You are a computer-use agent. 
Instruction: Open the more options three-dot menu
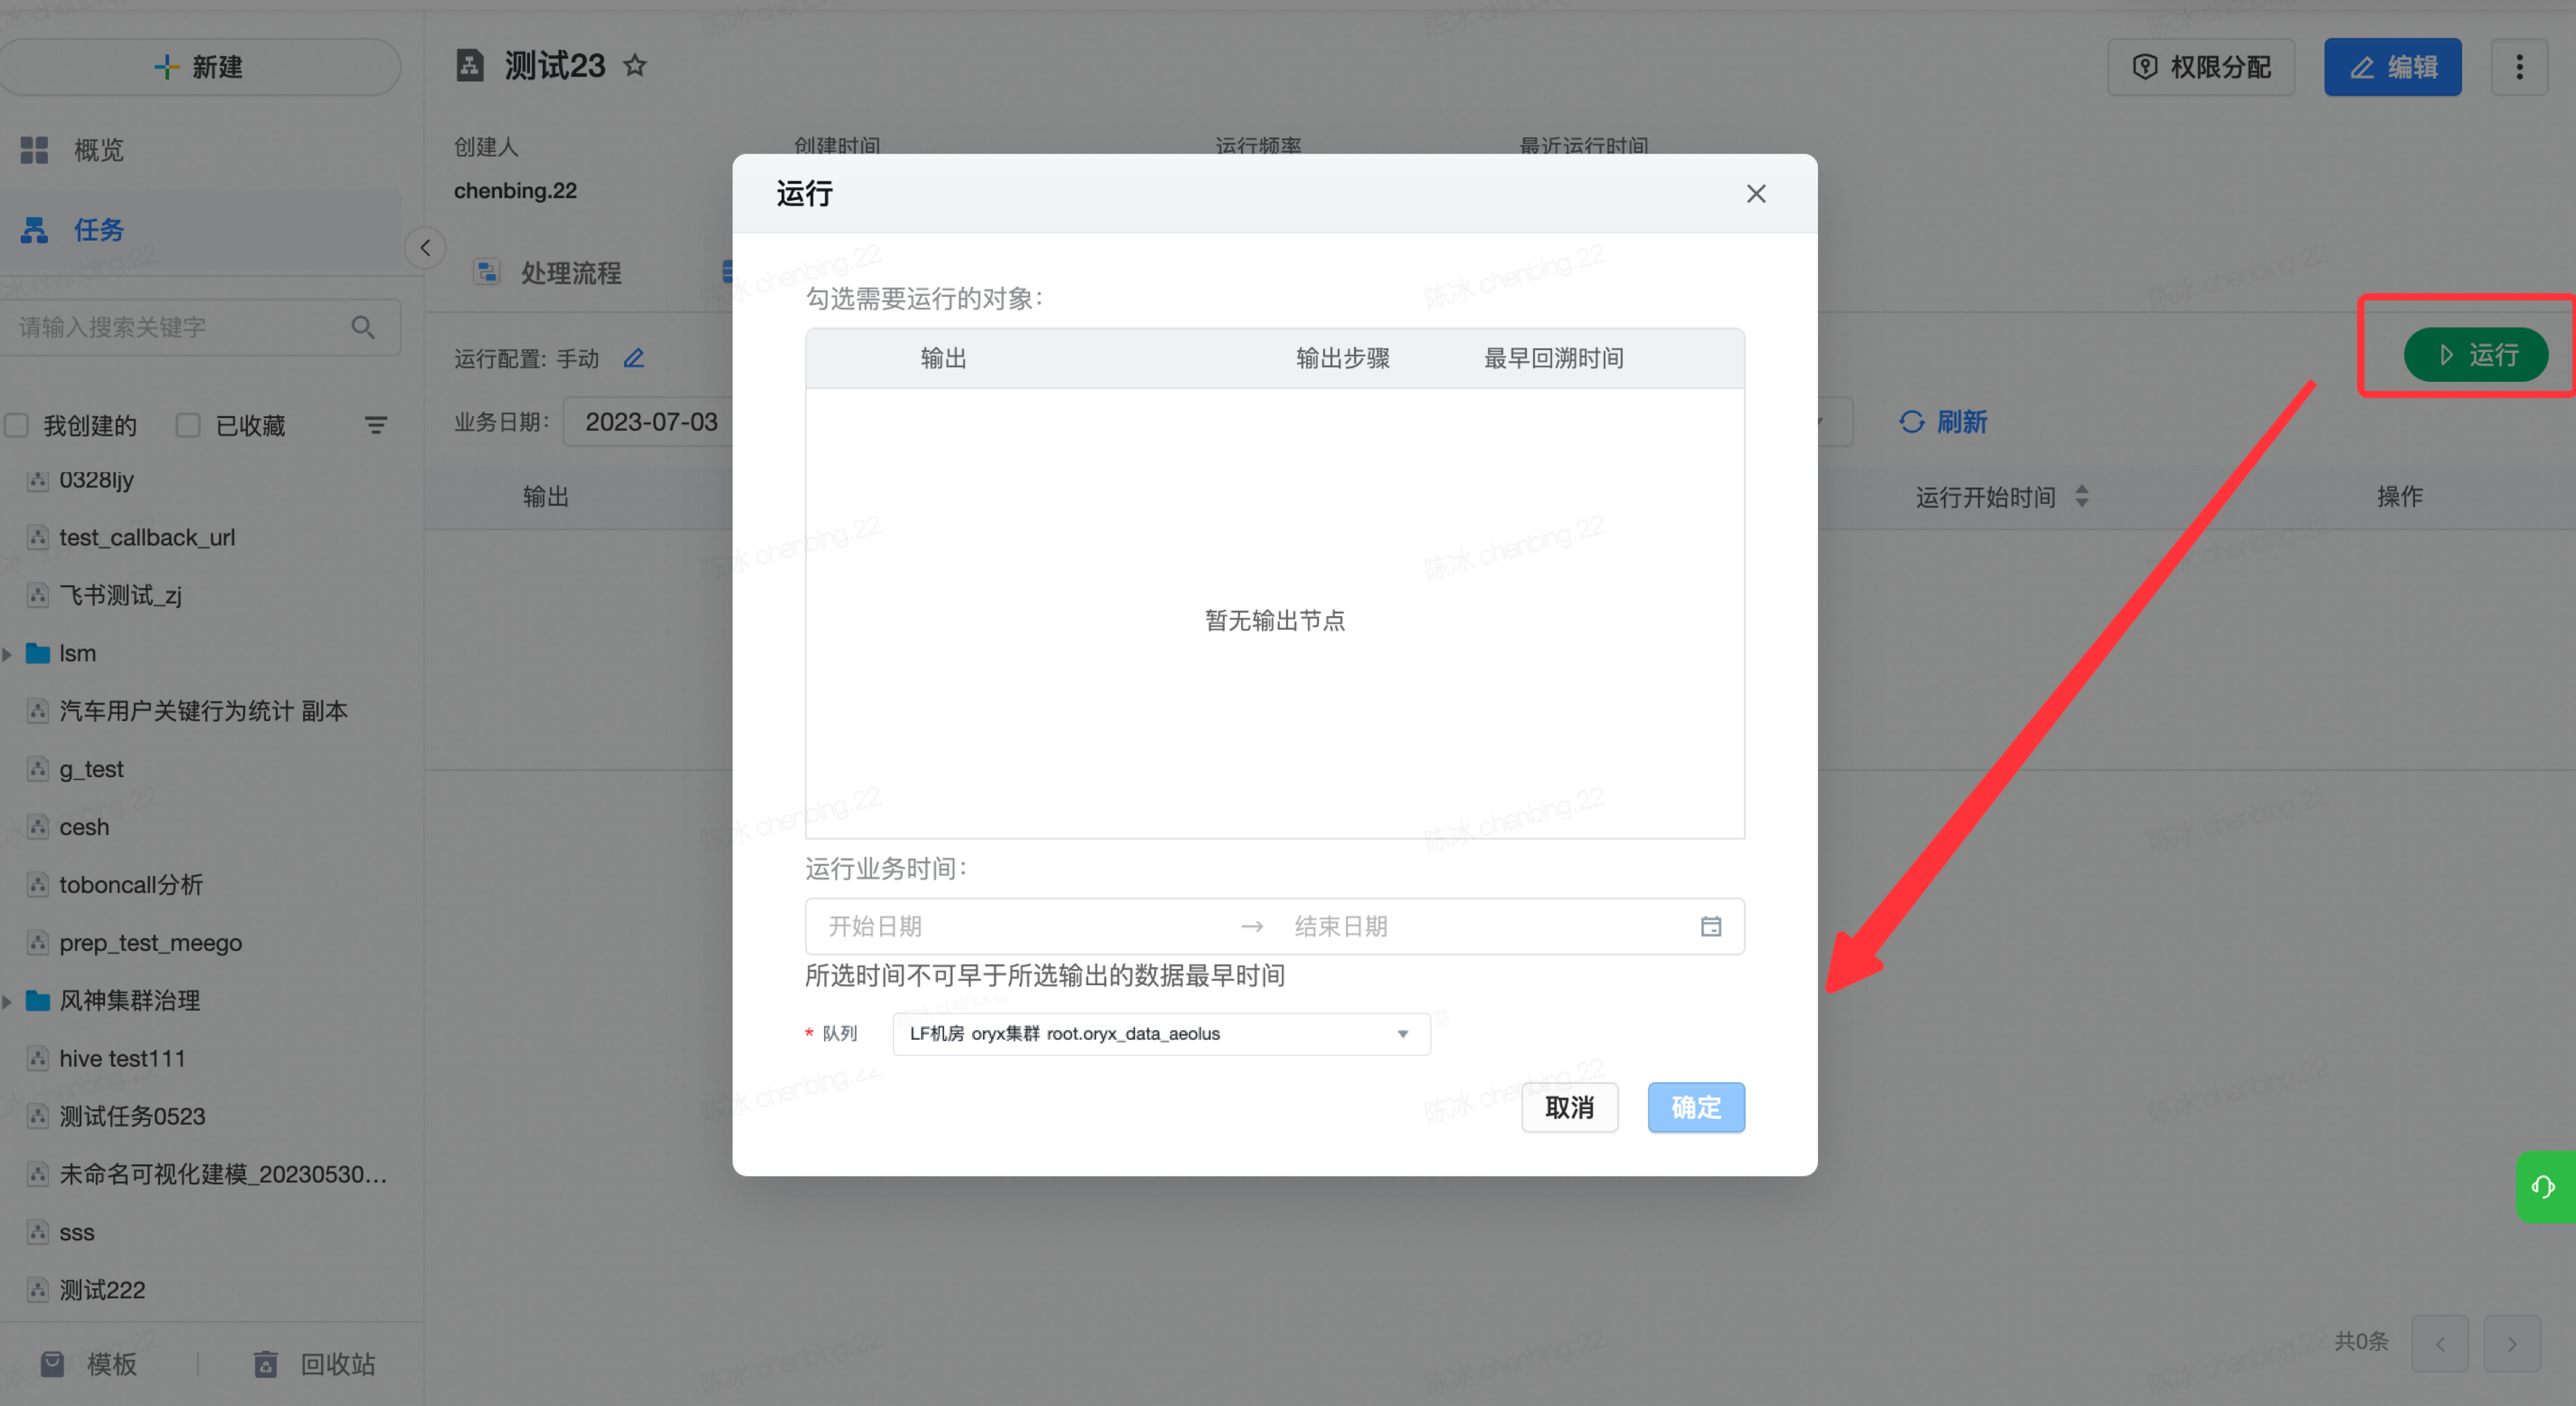(x=2519, y=67)
